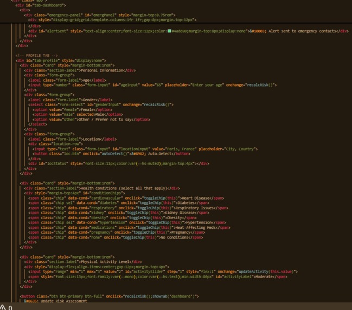Screen dimensions: 352x310
Task: Click the locStatus div line
Action: click(x=119, y=164)
